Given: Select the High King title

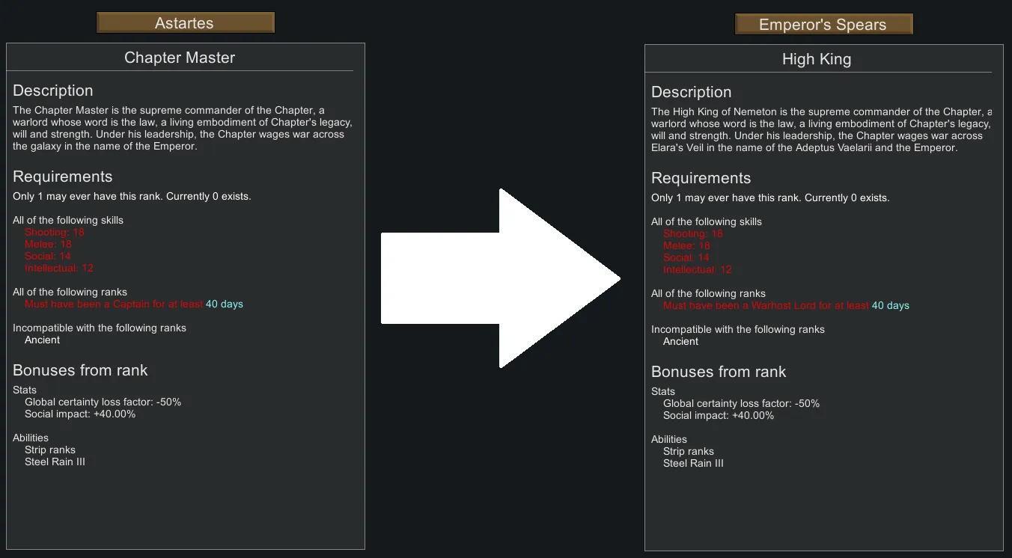Looking at the screenshot, I should (x=817, y=59).
